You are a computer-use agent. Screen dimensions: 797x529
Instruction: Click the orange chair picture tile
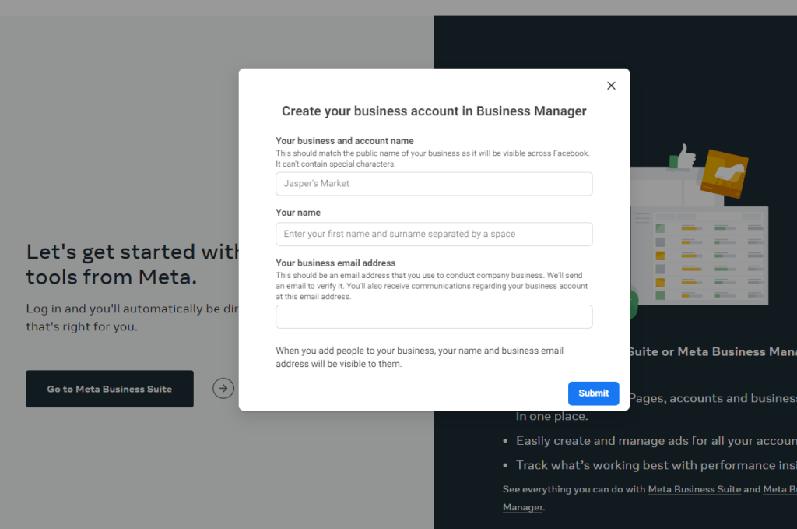point(724,174)
